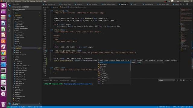Viewport: 193px width, 108px height.
Task: Kill the terminal with trash icon
Action: tap(184, 80)
